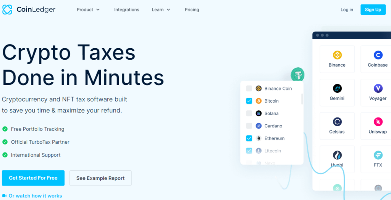Click the Cardano label in coin list
The width and height of the screenshot is (391, 200).
pyautogui.click(x=273, y=126)
